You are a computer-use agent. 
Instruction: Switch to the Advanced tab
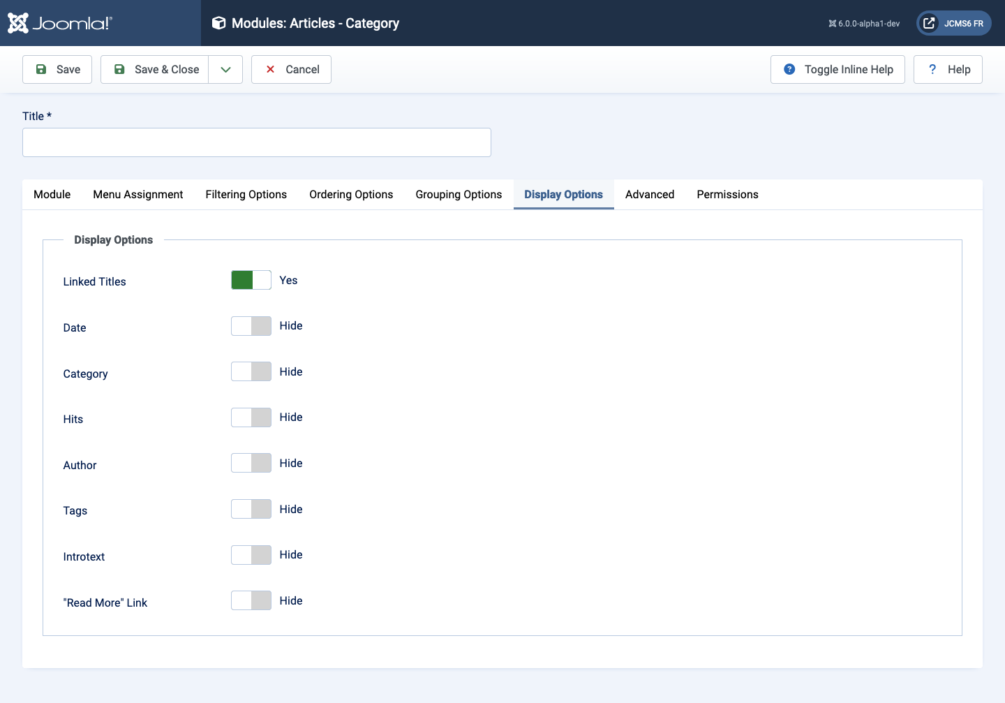pyautogui.click(x=650, y=194)
